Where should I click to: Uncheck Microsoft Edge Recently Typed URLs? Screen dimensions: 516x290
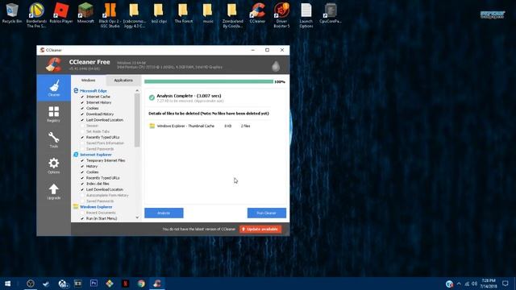[82, 137]
